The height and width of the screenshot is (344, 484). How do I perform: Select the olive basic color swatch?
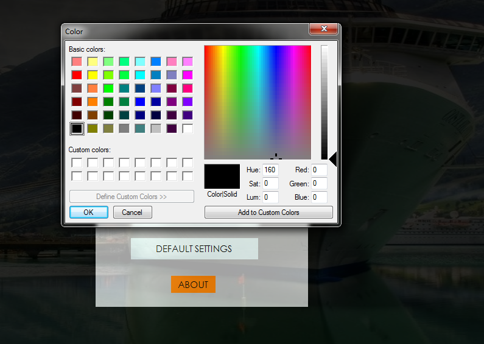pos(93,128)
